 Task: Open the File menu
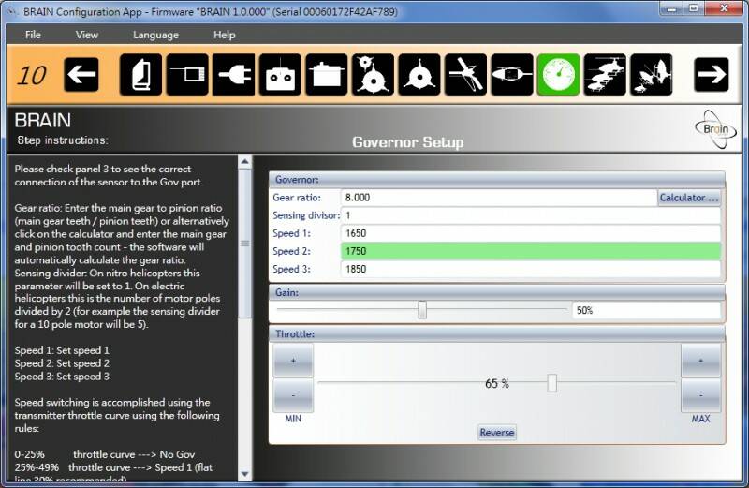[x=34, y=35]
